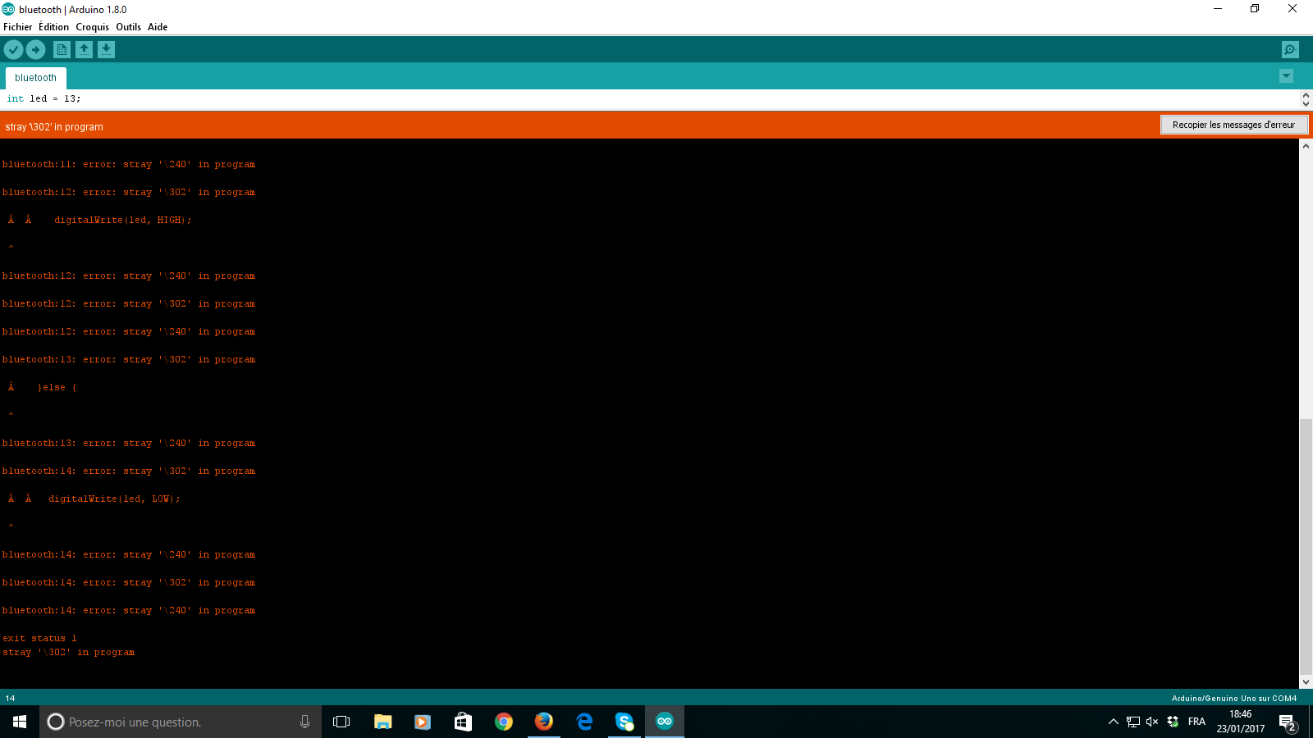Click the Verify sketch checkmark icon
Image resolution: width=1313 pixels, height=738 pixels.
(13, 50)
